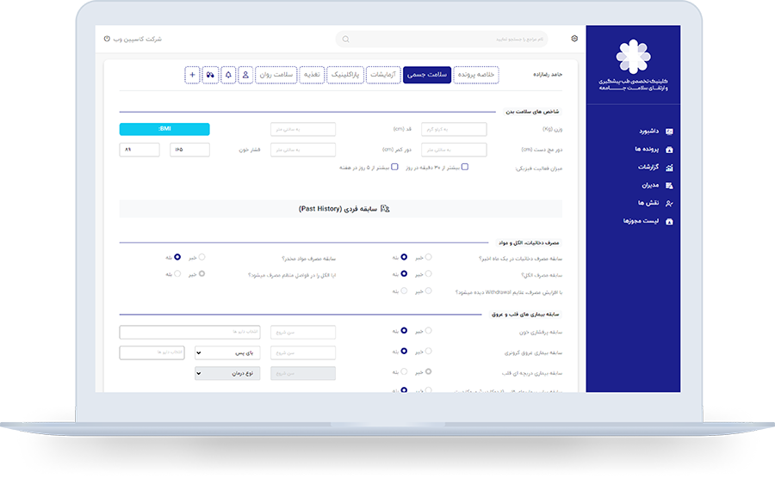Select خیر for recent tobacco use
Image resolution: width=775 pixels, height=478 pixels.
click(x=428, y=257)
